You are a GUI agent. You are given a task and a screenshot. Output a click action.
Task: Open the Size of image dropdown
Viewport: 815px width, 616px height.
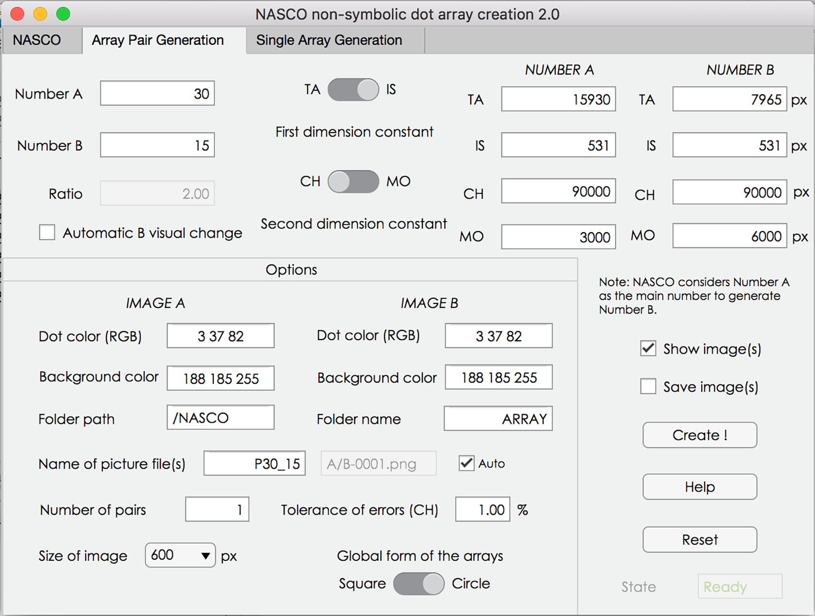(x=180, y=555)
